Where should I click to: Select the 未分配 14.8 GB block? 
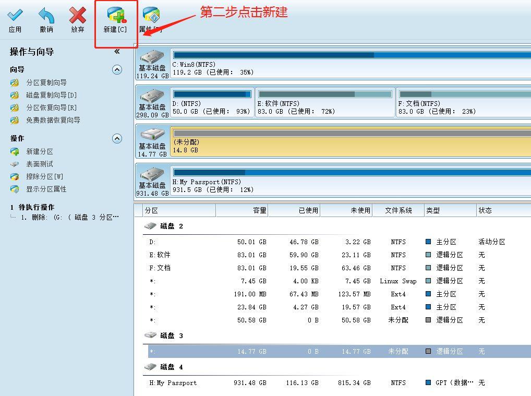(x=351, y=142)
